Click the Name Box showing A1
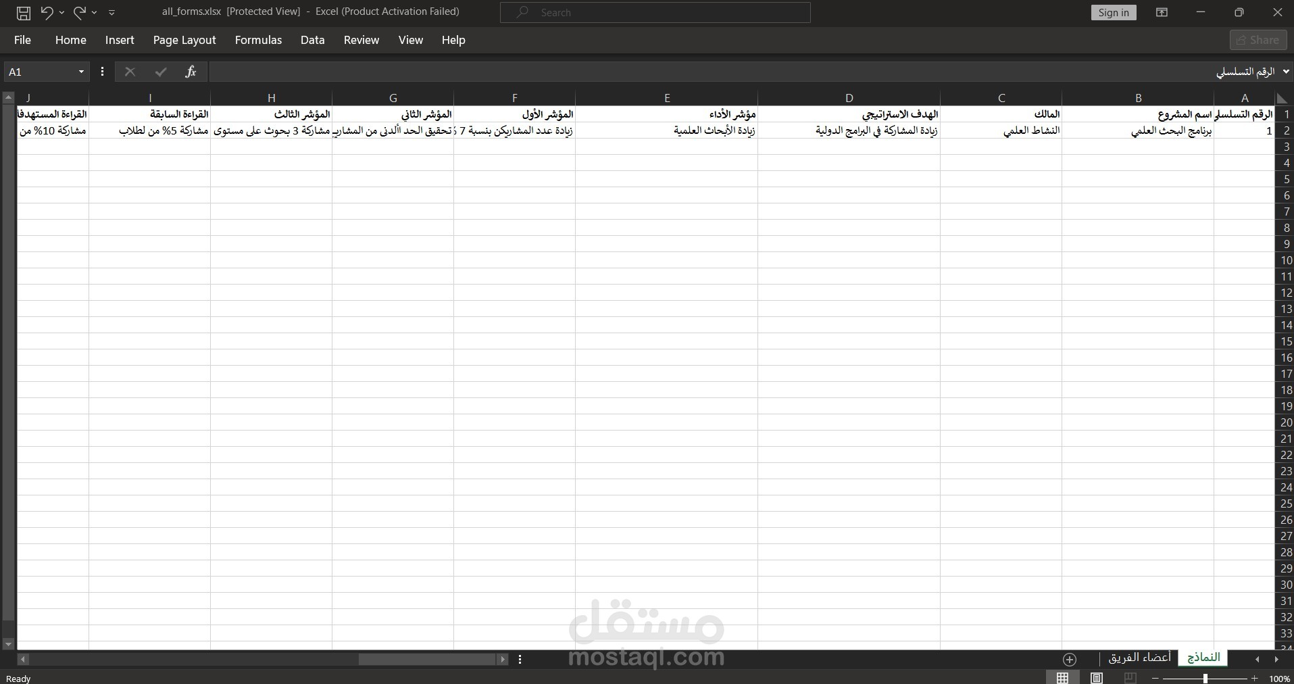Image resolution: width=1294 pixels, height=684 pixels. click(x=39, y=72)
